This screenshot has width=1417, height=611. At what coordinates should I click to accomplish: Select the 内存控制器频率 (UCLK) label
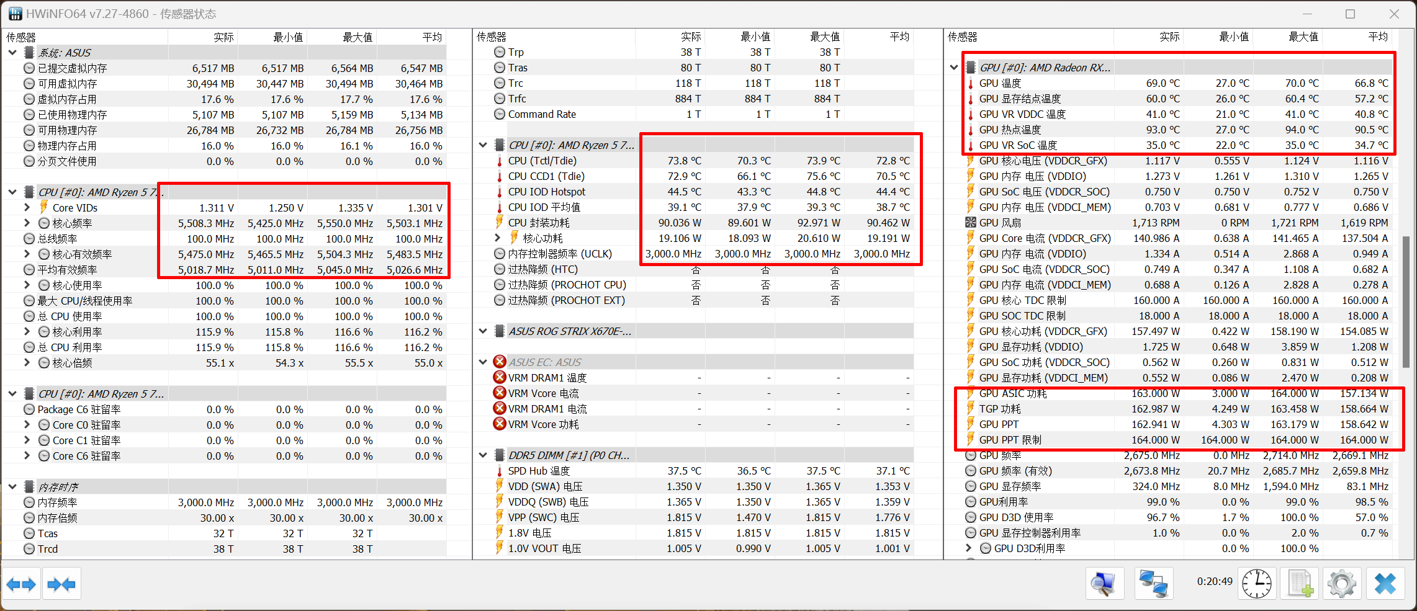coord(560,254)
